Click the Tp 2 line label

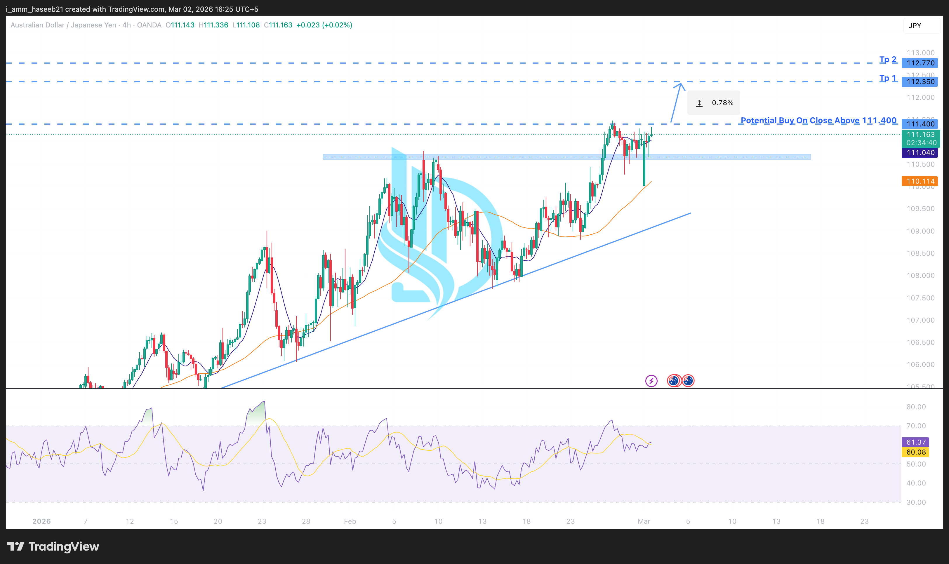pyautogui.click(x=887, y=59)
